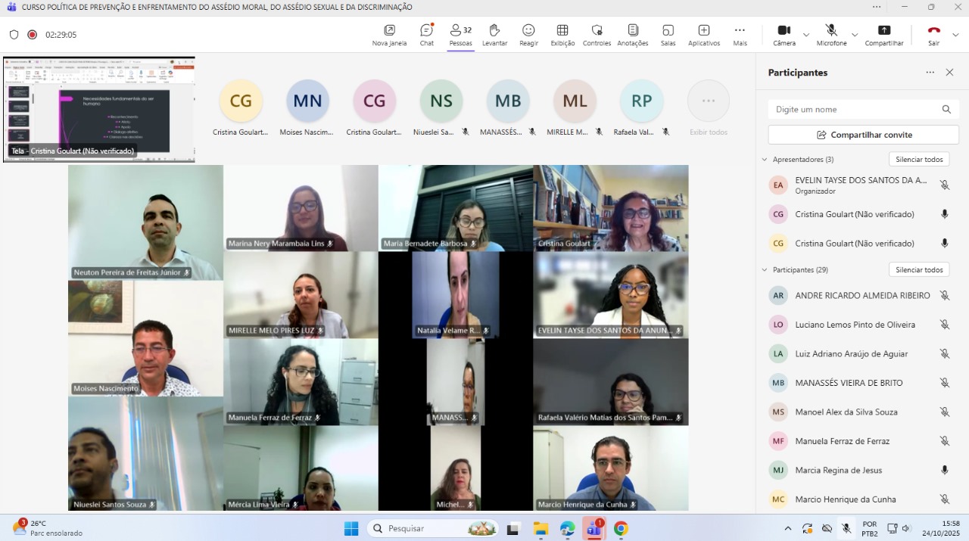Toggle mic for ANDRE RICARDO ALMEIDA RIBEIRO

coord(944,296)
